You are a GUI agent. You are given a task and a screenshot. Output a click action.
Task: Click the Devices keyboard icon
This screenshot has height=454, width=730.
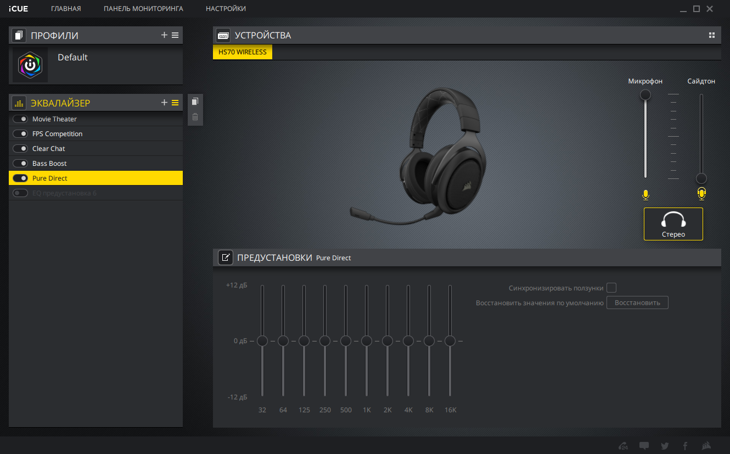[x=223, y=36]
